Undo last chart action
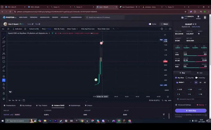211x130 pixels. (114, 29)
